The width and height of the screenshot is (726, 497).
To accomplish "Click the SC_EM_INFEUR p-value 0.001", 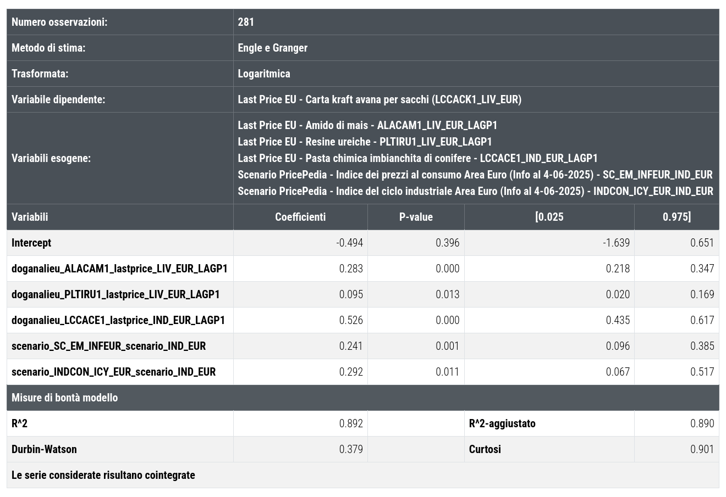I will coord(448,346).
